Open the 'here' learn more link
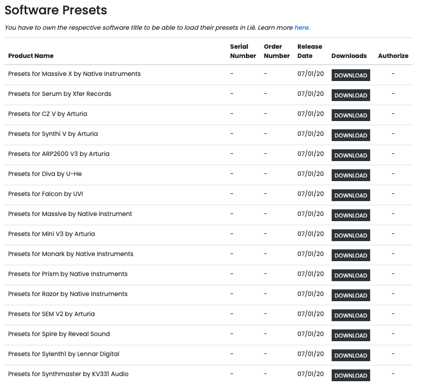This screenshot has width=421, height=392. click(x=301, y=28)
